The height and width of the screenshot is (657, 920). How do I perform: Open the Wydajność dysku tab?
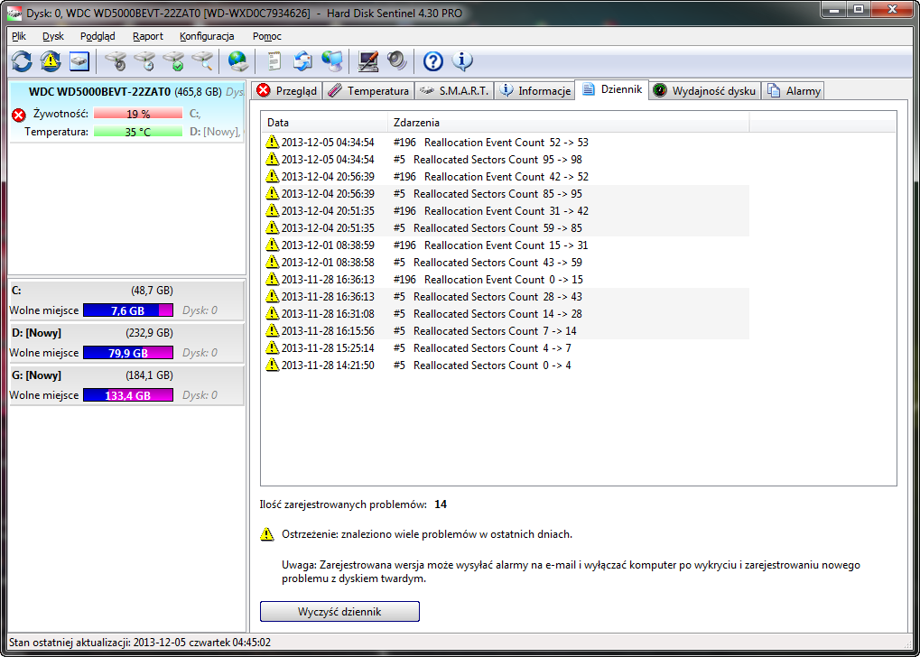coord(706,91)
